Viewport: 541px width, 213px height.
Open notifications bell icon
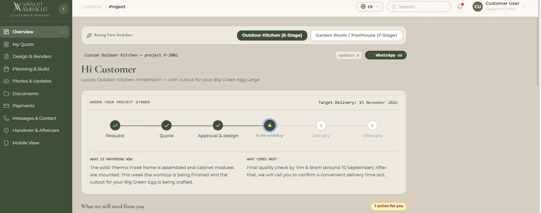(460, 7)
